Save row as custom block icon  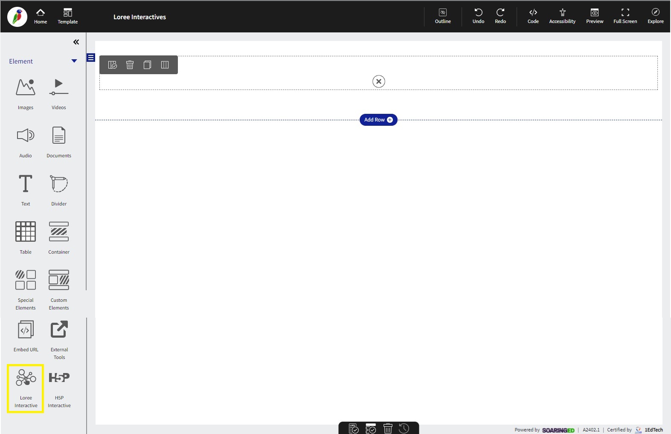113,65
